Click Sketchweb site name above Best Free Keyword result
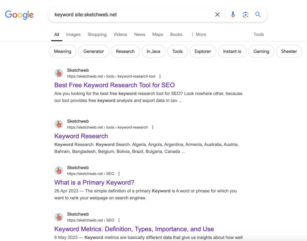The image size is (307, 241). [x=78, y=70]
